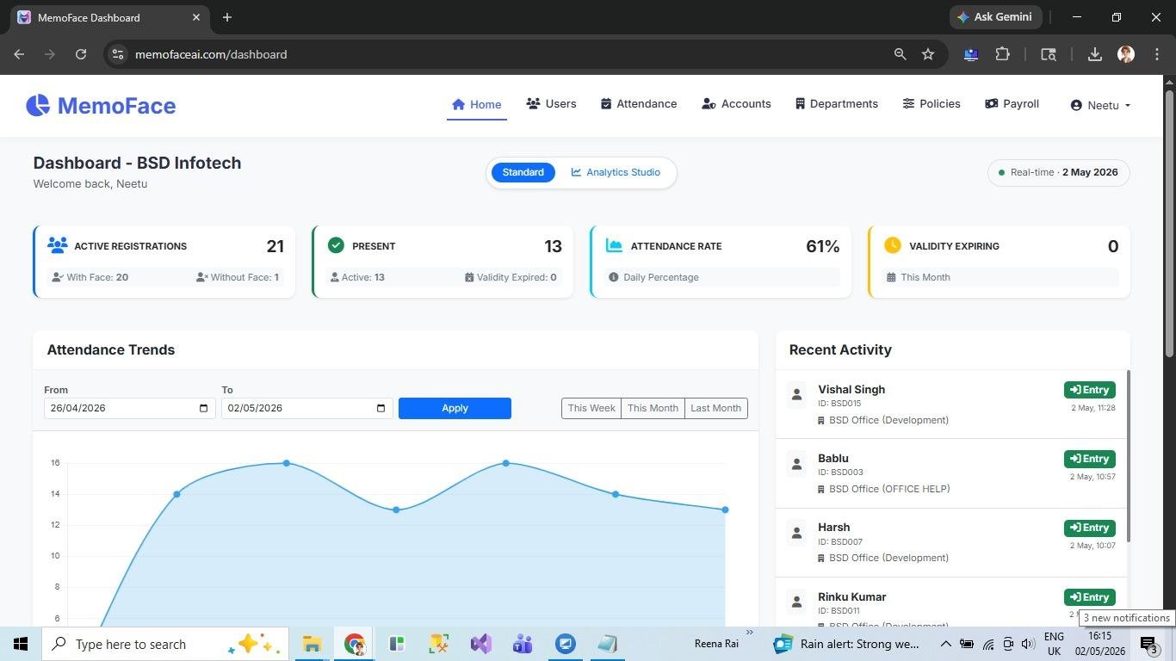Click the Entry badge for Bablu
The width and height of the screenshot is (1176, 661).
pyautogui.click(x=1089, y=459)
